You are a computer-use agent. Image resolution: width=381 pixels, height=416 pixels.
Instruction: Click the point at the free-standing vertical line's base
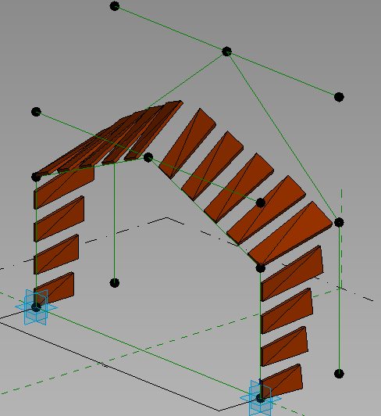(x=115, y=283)
